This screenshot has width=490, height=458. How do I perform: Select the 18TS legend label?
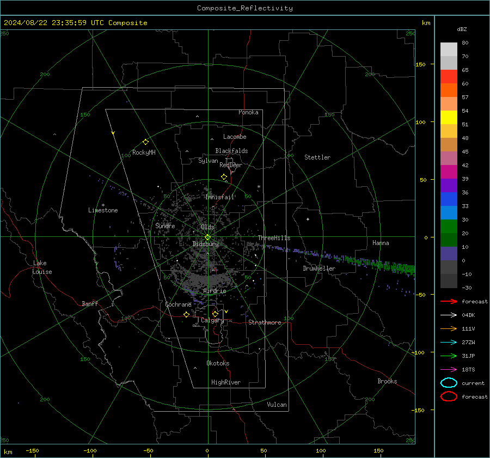tap(468, 370)
